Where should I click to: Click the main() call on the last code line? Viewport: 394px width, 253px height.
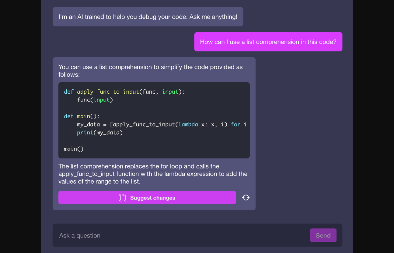click(73, 149)
